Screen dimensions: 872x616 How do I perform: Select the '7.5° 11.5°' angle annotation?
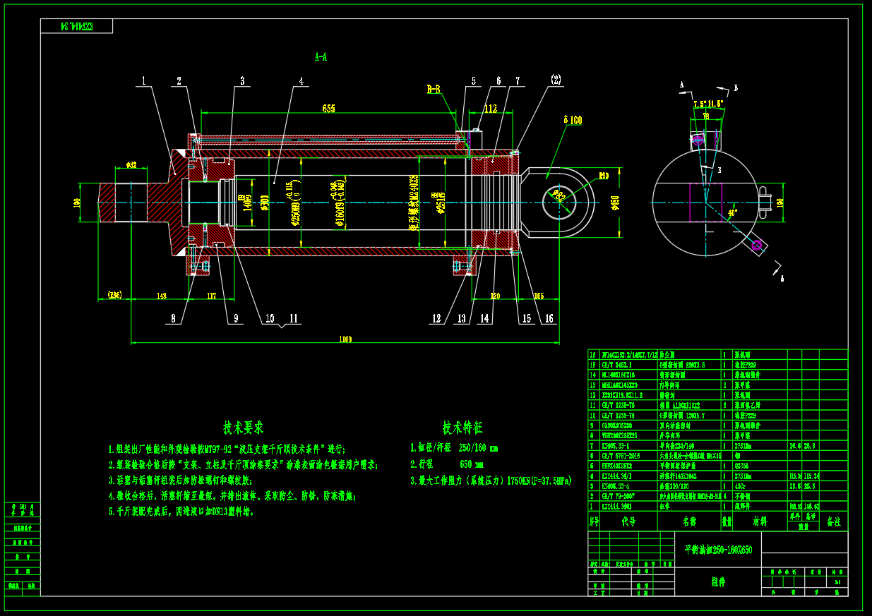pos(708,104)
